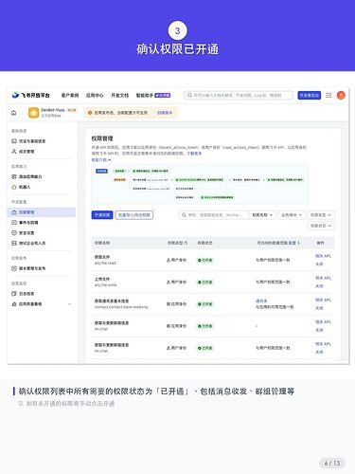Click the DevBot-Yuzu yellow robot app icon
Image resolution: width=355 pixels, height=474 pixels.
click(x=33, y=113)
